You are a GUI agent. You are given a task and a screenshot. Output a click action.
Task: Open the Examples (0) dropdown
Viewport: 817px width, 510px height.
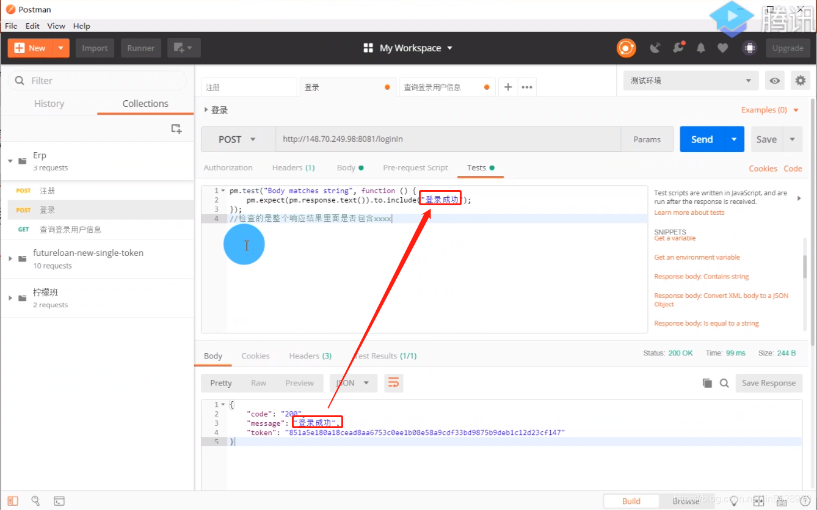769,110
